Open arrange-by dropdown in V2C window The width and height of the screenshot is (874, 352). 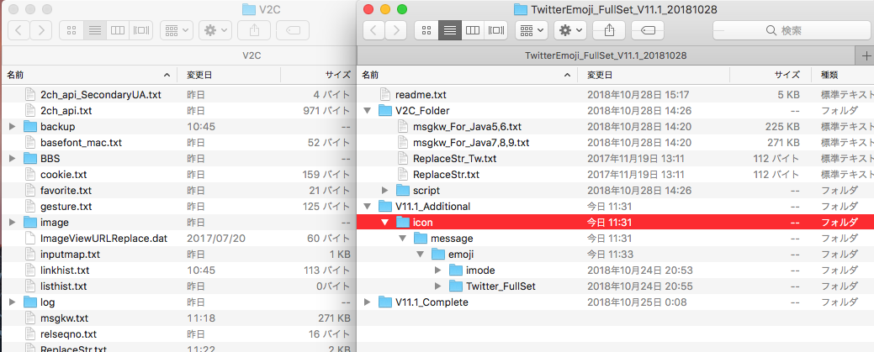(x=177, y=30)
